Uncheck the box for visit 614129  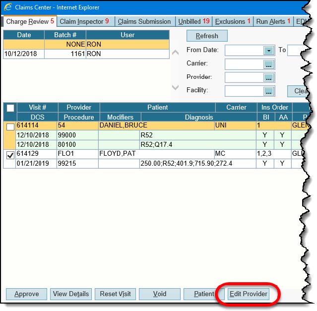10,156
